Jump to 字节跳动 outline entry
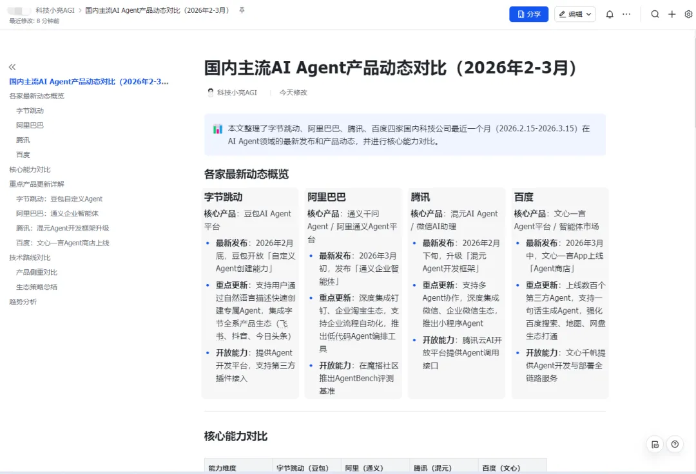The height and width of the screenshot is (474, 696). click(x=30, y=110)
